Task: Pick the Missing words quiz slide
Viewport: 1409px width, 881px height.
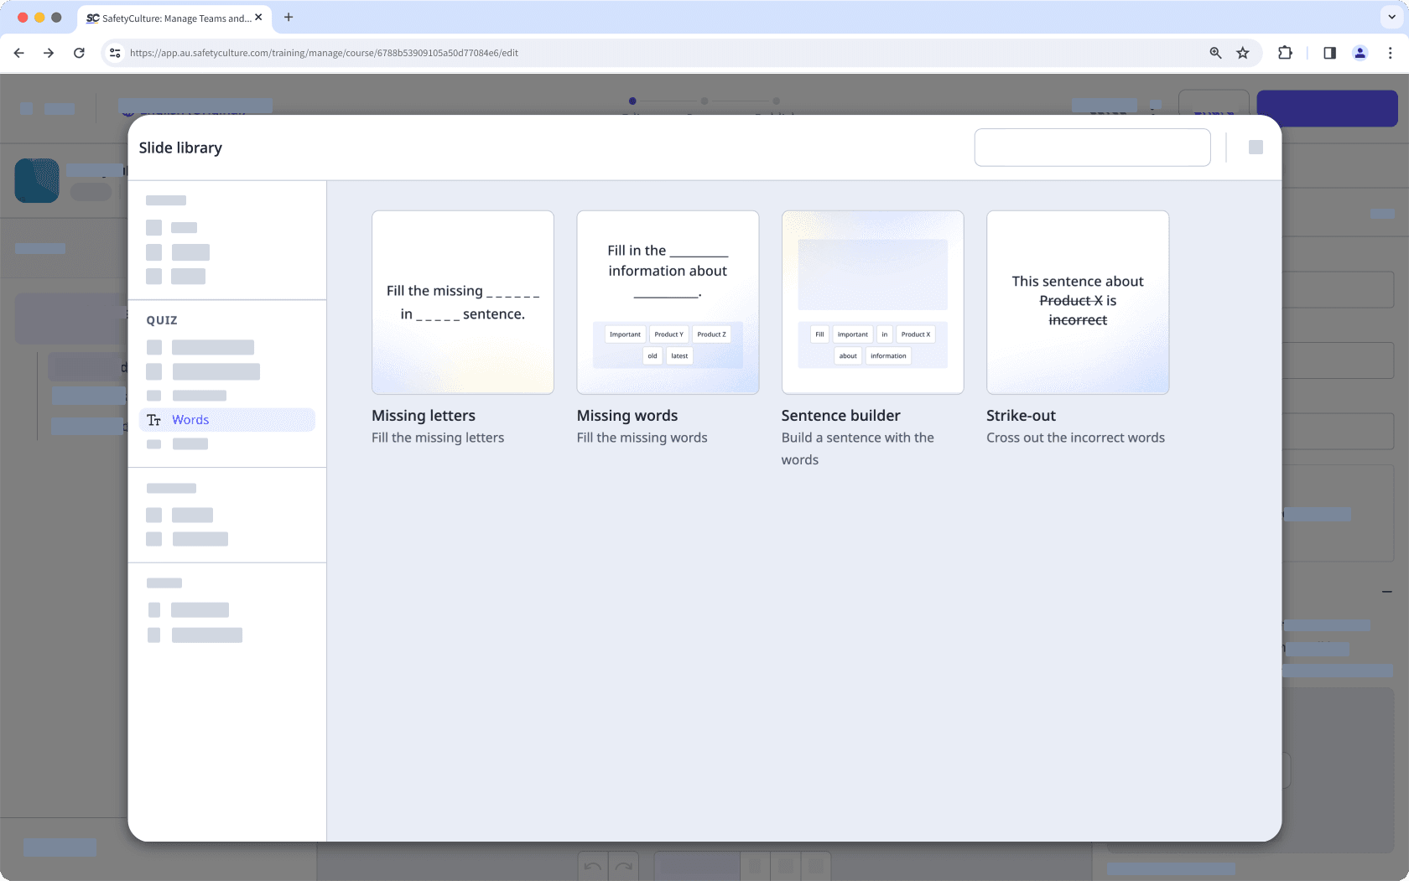Action: click(668, 302)
